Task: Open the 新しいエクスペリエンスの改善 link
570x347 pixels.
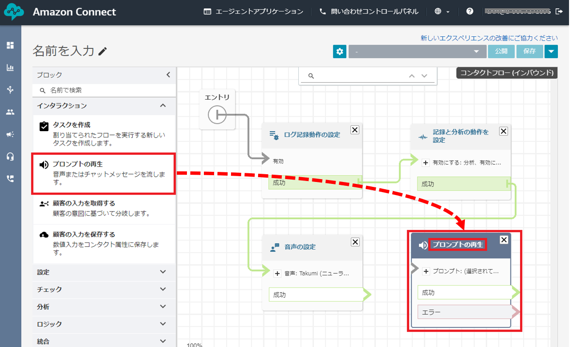Action: pyautogui.click(x=489, y=38)
